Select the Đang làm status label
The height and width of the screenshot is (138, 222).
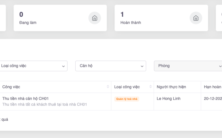[x=28, y=22]
